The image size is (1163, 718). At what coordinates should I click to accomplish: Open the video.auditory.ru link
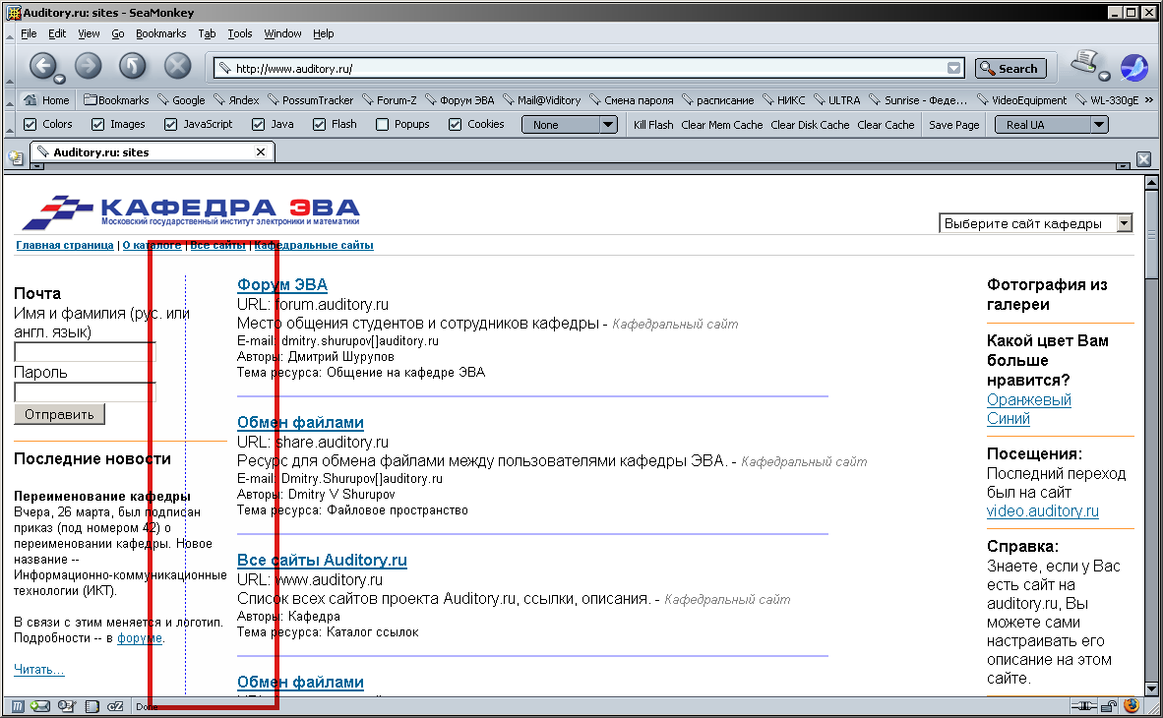pos(1042,511)
